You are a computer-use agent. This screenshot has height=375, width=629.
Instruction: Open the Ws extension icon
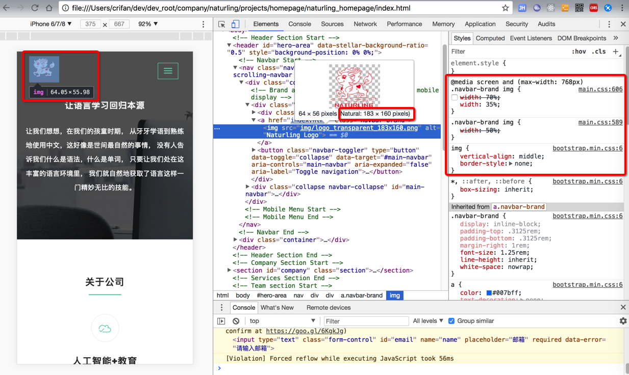click(537, 8)
